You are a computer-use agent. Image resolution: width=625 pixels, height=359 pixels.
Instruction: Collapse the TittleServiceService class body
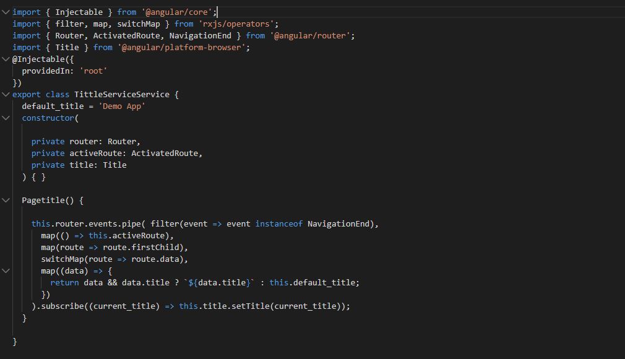(x=6, y=94)
